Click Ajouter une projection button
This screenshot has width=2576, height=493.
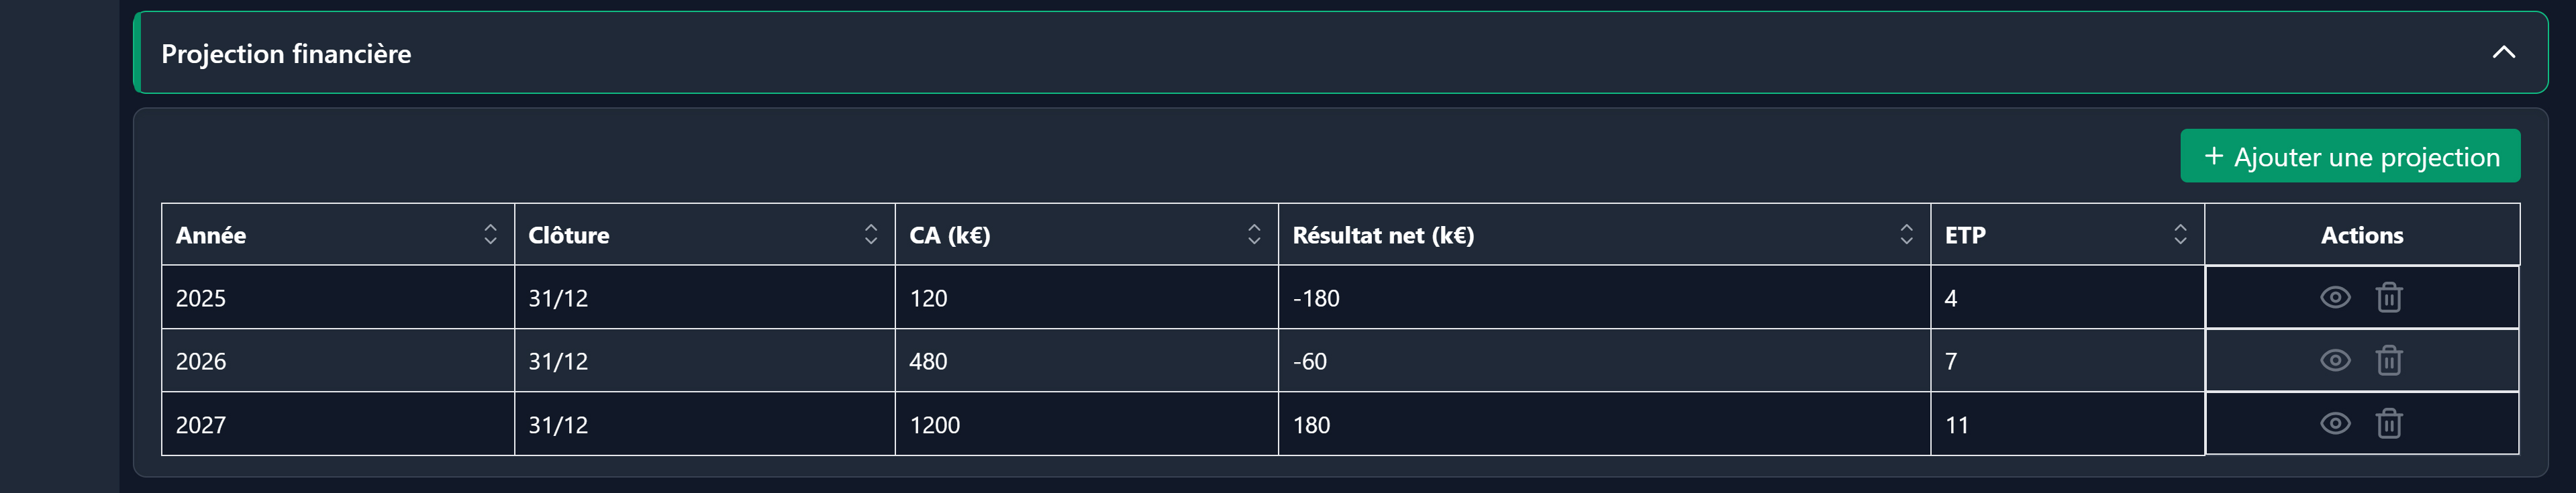pos(2349,157)
